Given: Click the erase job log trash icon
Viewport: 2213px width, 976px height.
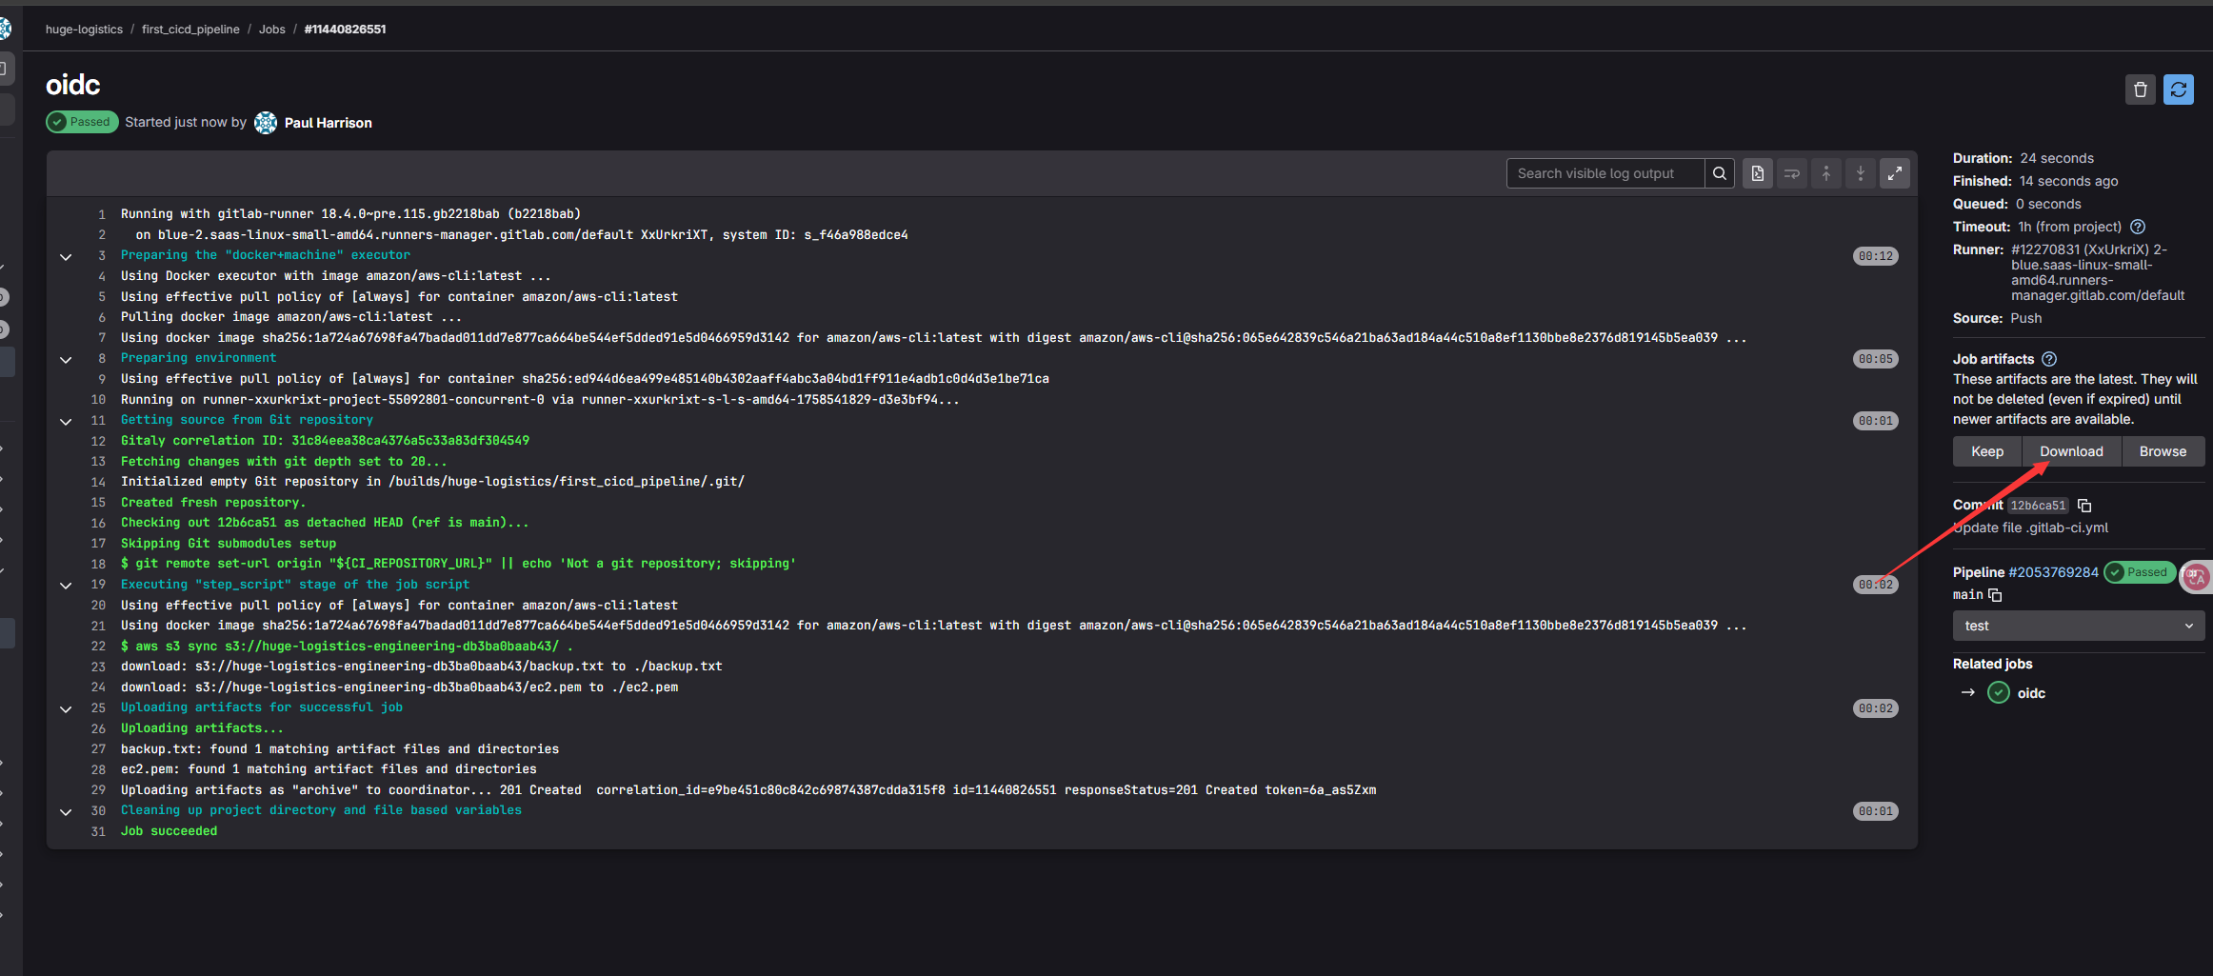Looking at the screenshot, I should tap(2140, 90).
